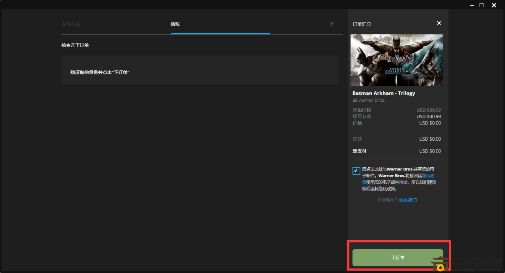Click the 联系我们 help link
505x273 pixels.
coord(408,200)
